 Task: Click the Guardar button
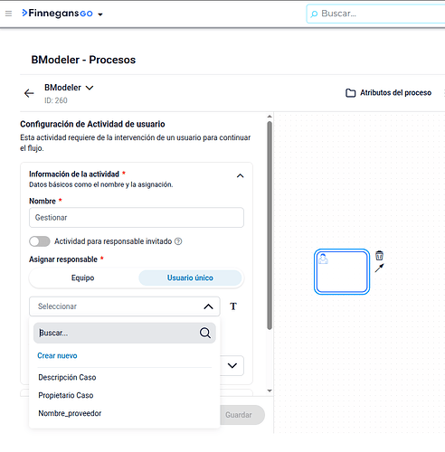click(x=242, y=415)
